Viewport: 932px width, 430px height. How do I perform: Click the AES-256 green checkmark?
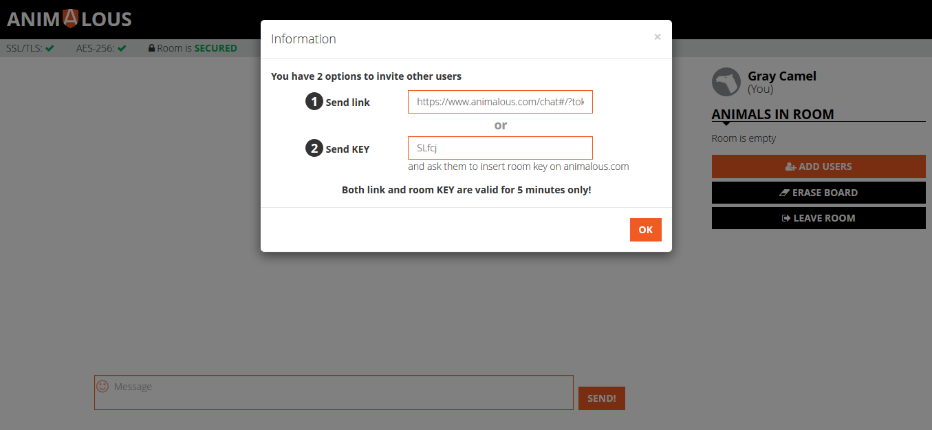click(x=122, y=48)
